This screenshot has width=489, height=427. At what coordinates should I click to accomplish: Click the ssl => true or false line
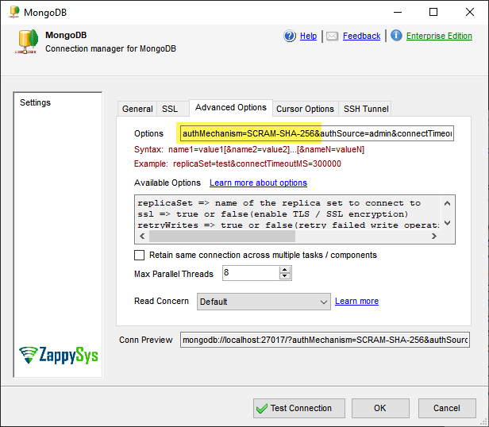(x=272, y=214)
